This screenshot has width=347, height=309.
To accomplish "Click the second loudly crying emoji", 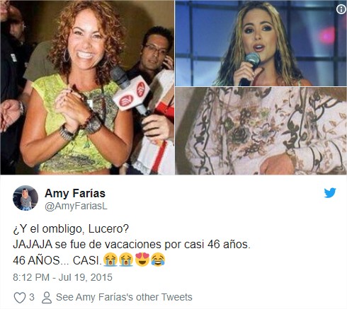I will click(126, 260).
